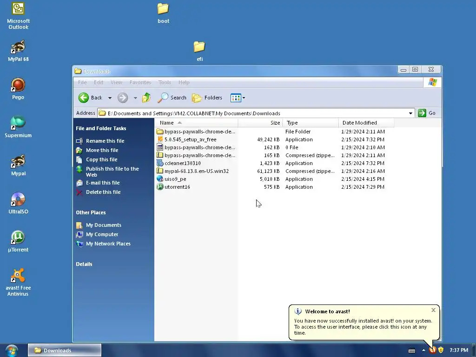Select mypal-68.13.8.en-US.win32 zip file
This screenshot has height=357, width=476.
197,171
